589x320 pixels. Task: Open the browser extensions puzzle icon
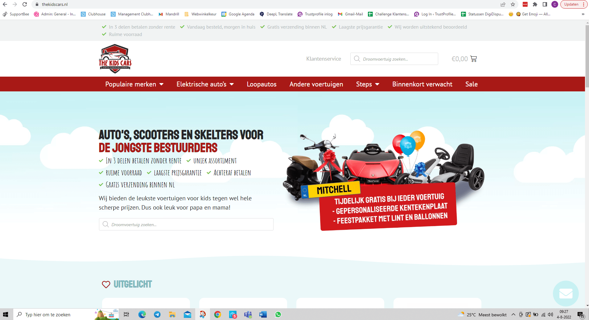[535, 4]
